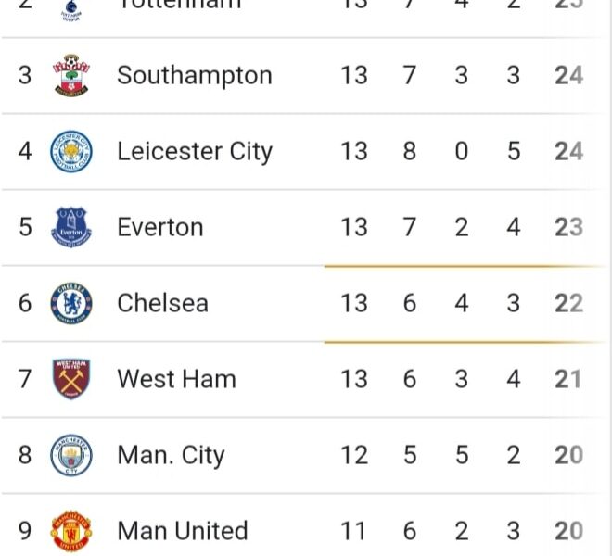Click the Chelsea club crest
This screenshot has height=556, width=612.
click(x=71, y=304)
